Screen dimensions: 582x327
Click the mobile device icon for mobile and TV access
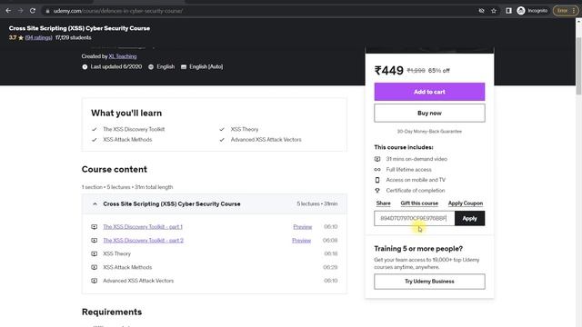click(377, 180)
